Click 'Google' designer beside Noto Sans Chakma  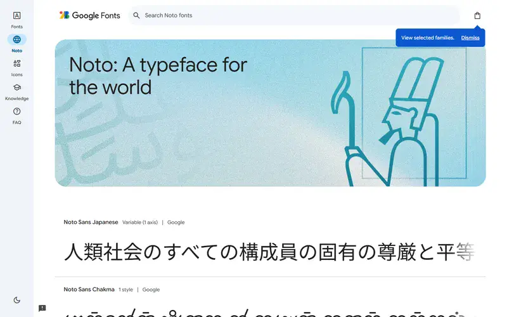(151, 290)
